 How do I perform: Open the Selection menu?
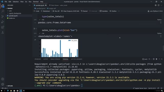point(16,2)
